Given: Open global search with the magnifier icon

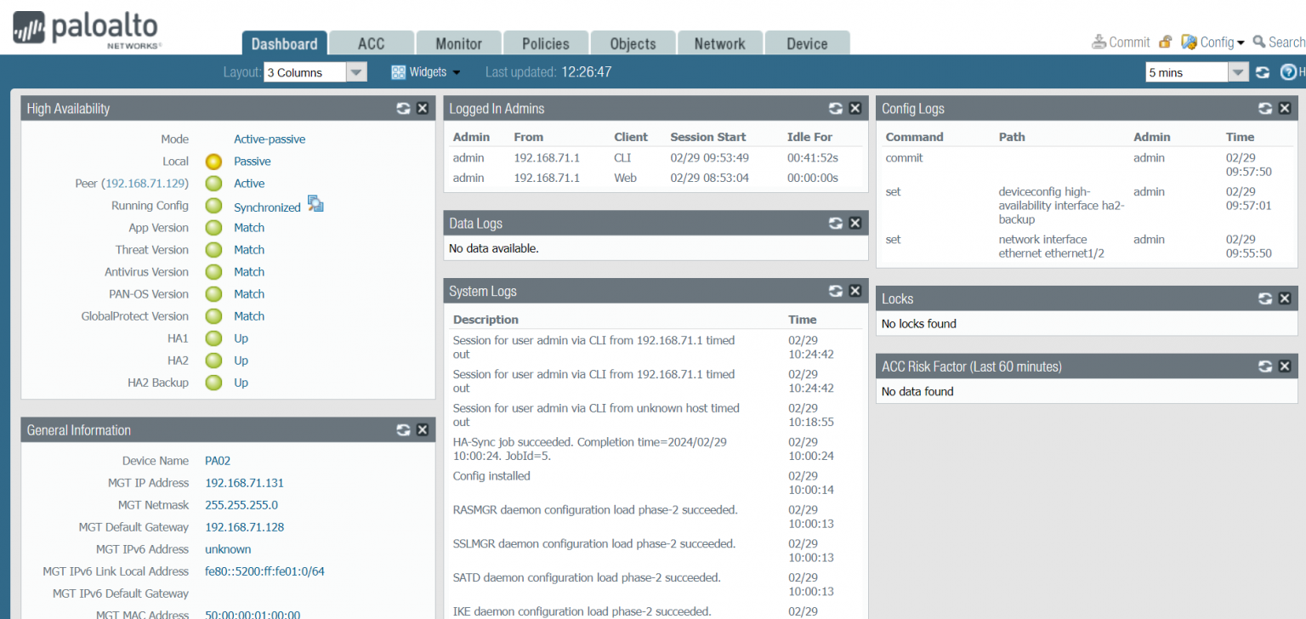Looking at the screenshot, I should tap(1259, 42).
